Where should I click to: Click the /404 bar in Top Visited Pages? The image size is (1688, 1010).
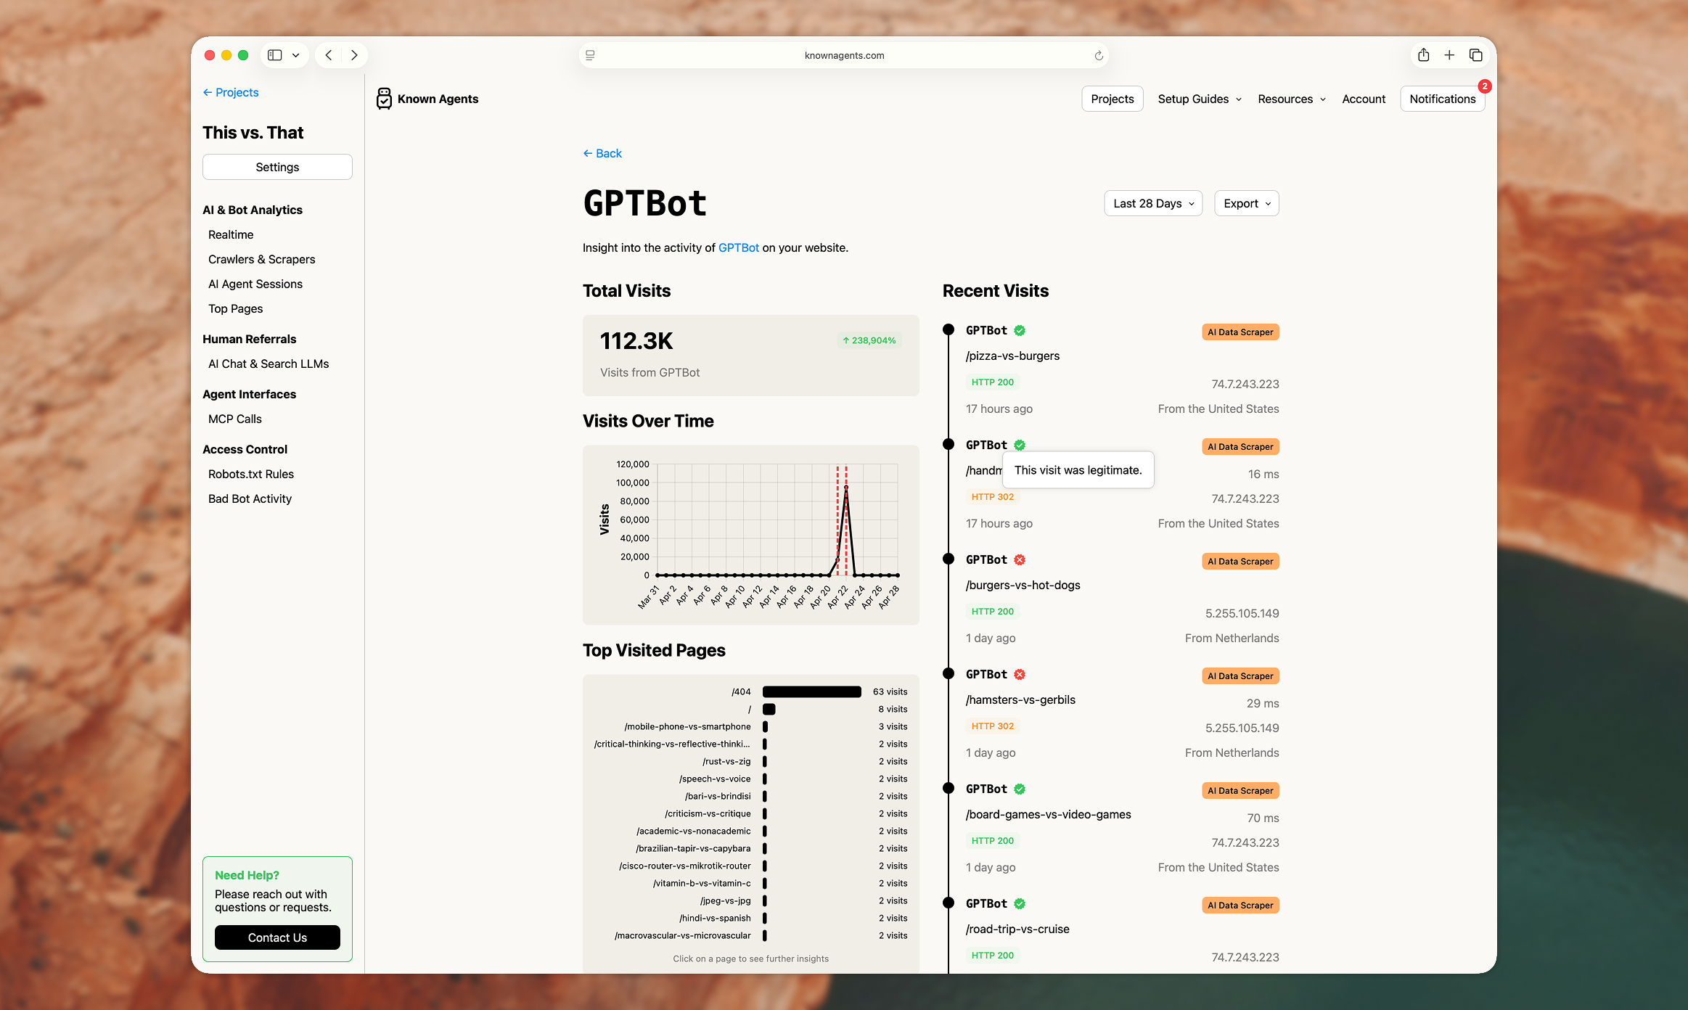(811, 692)
